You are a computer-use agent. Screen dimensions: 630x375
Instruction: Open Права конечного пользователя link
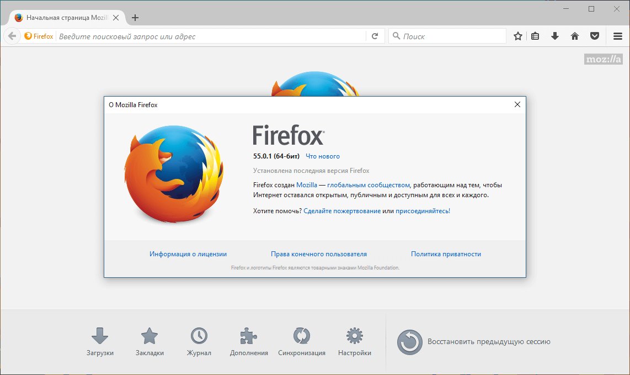(319, 254)
